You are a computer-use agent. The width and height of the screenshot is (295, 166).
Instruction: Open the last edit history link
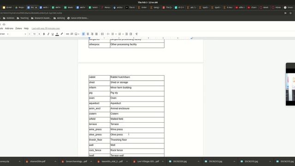(46, 29)
